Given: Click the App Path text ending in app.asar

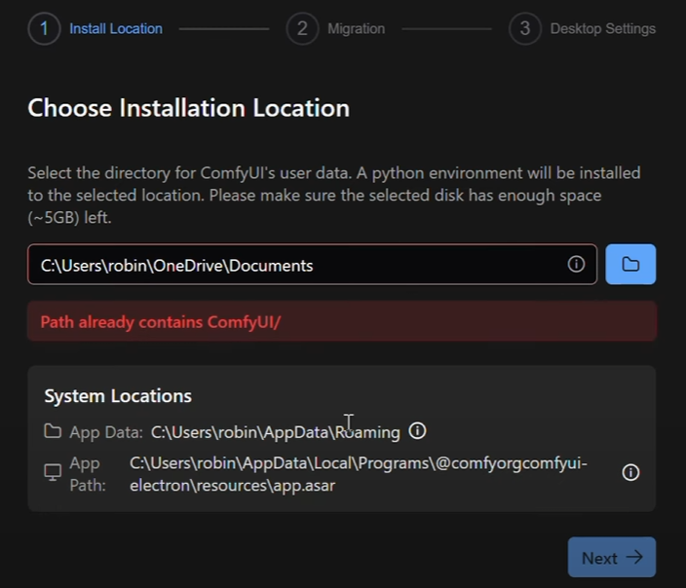Looking at the screenshot, I should [359, 473].
